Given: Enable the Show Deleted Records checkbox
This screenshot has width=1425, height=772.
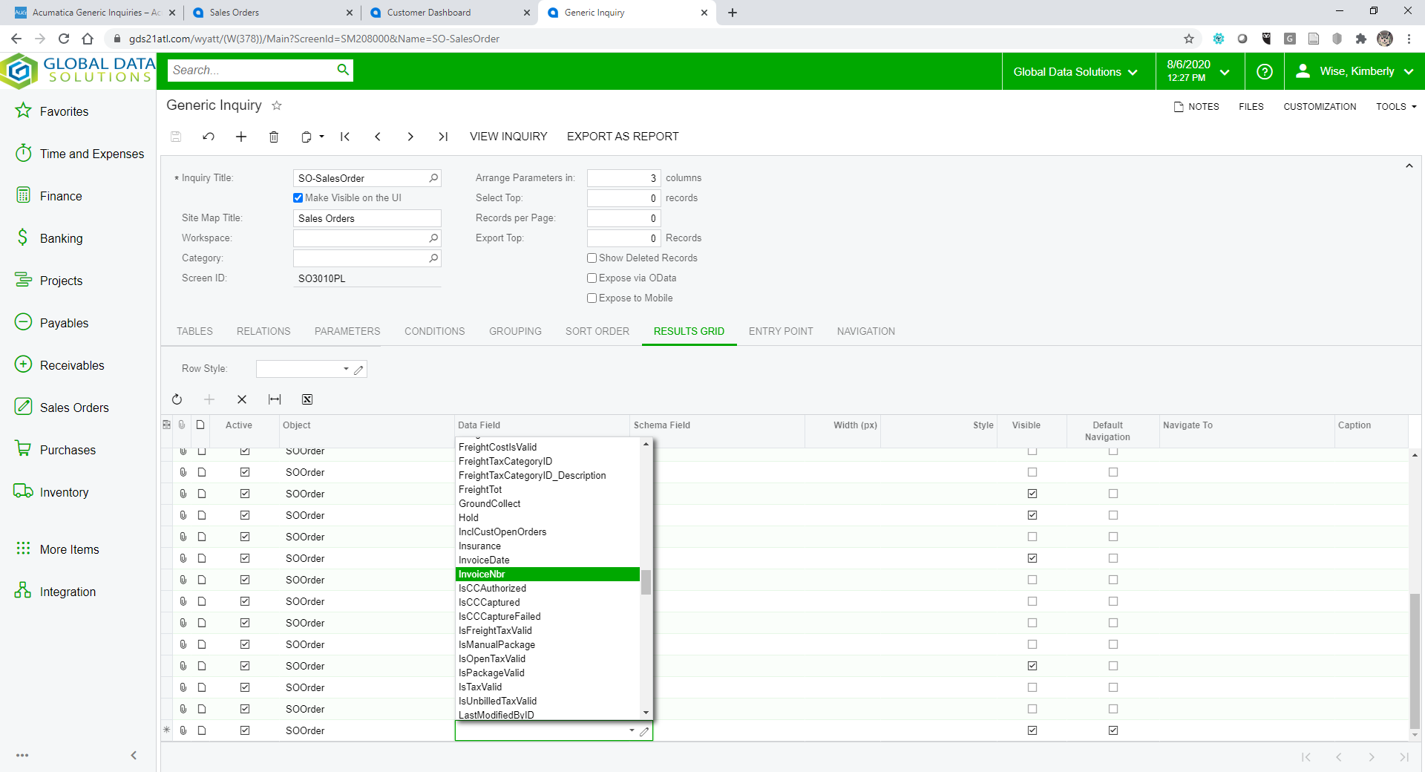Looking at the screenshot, I should click(x=592, y=258).
